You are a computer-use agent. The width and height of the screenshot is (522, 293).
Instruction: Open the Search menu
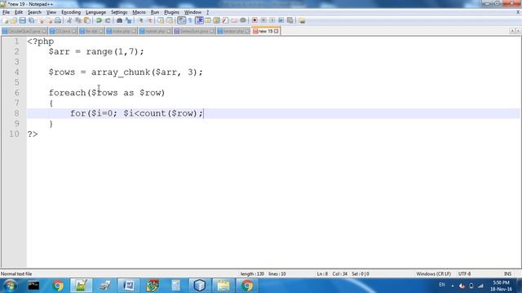tap(34, 12)
